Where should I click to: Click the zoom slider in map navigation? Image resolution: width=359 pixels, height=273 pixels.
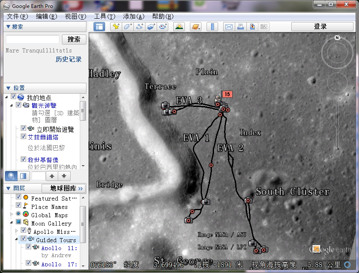[x=337, y=127]
